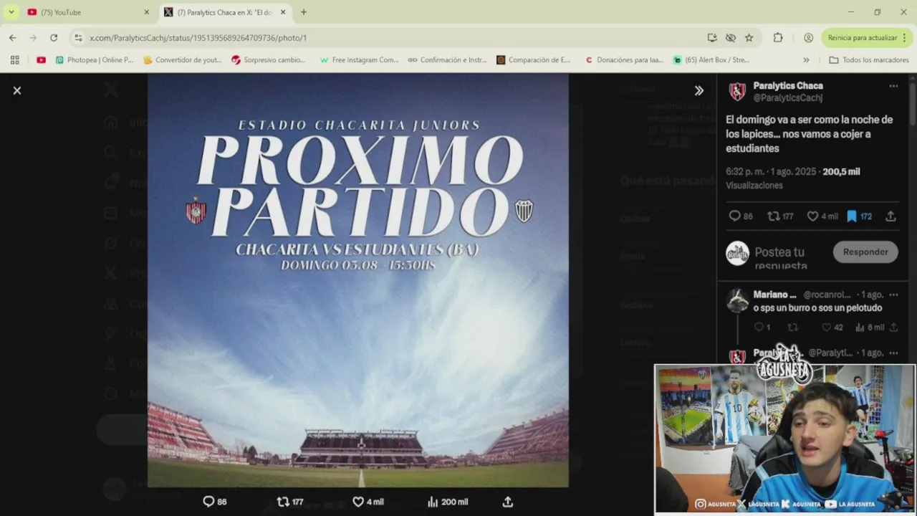Open the YouTube bookmark icon

click(41, 59)
